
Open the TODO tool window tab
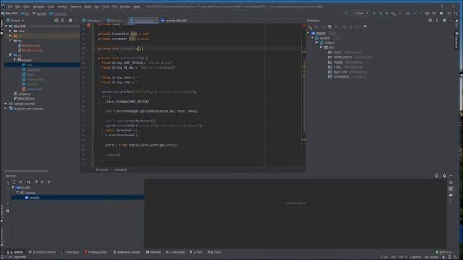click(215, 252)
